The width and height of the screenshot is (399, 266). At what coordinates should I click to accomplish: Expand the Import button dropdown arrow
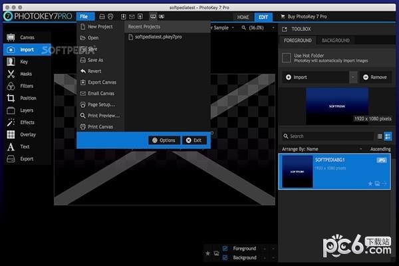[x=353, y=77]
